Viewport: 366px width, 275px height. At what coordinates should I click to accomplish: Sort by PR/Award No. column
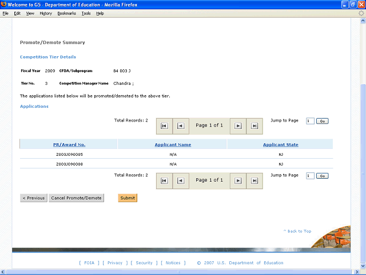69,145
